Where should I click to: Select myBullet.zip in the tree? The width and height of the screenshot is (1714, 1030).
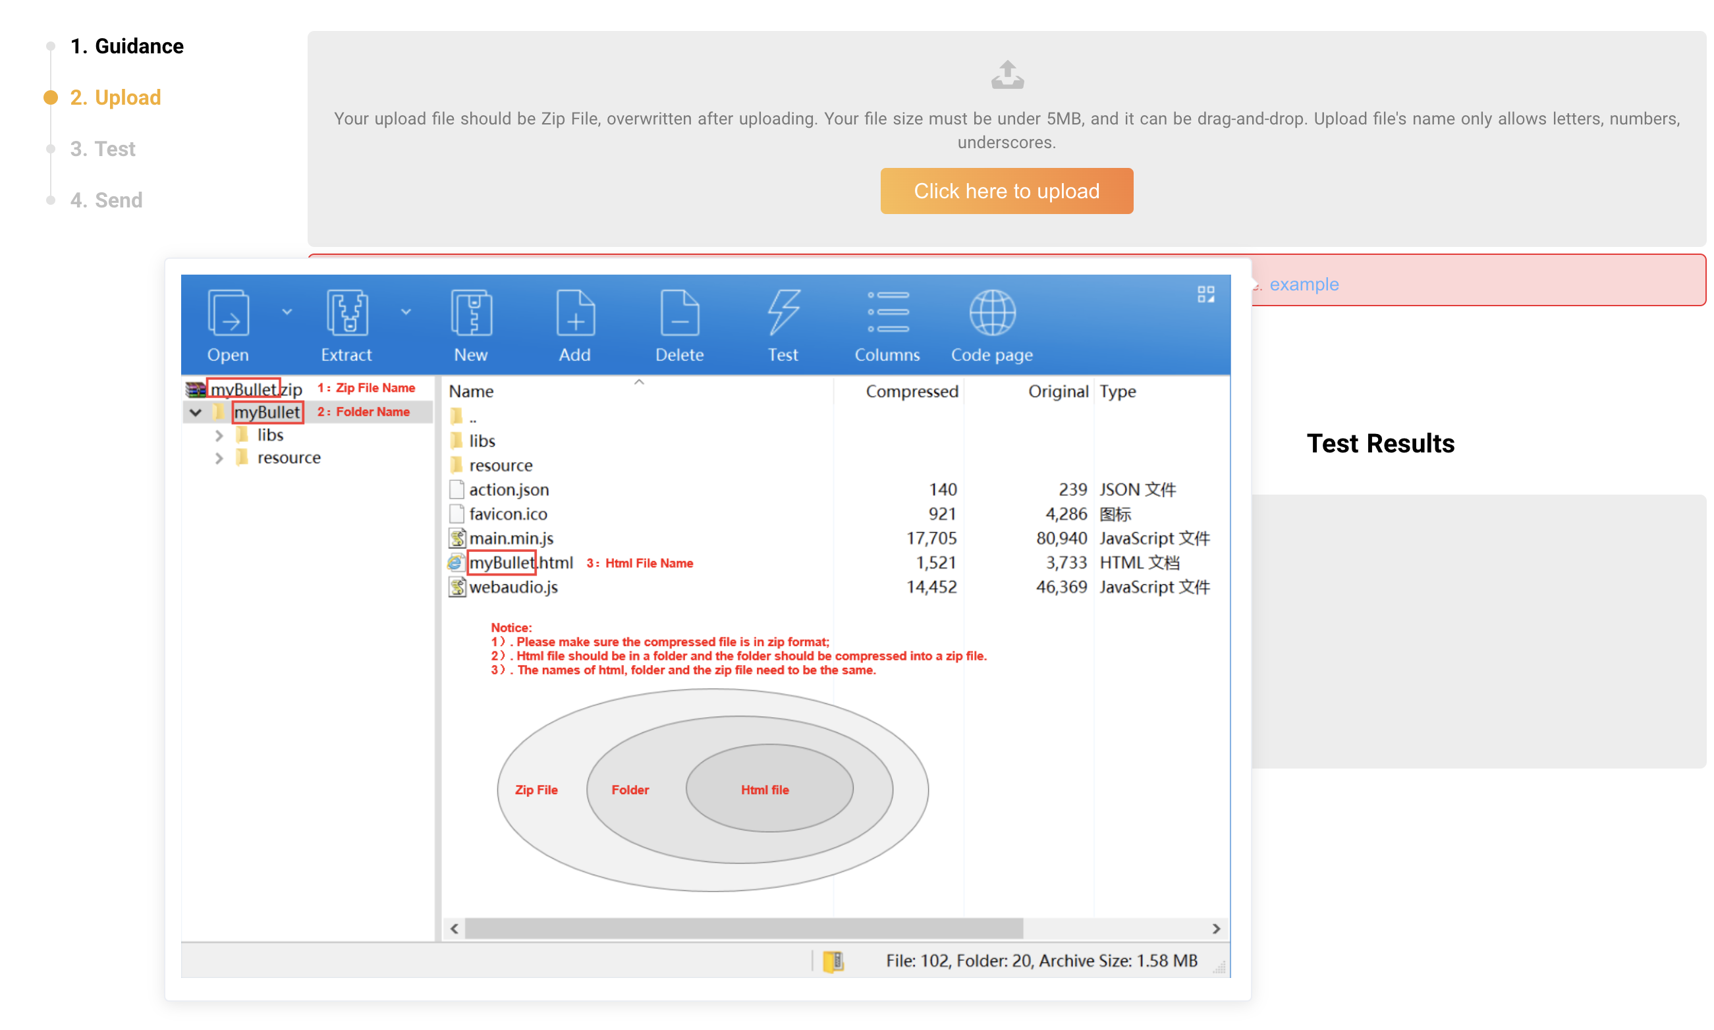click(256, 389)
